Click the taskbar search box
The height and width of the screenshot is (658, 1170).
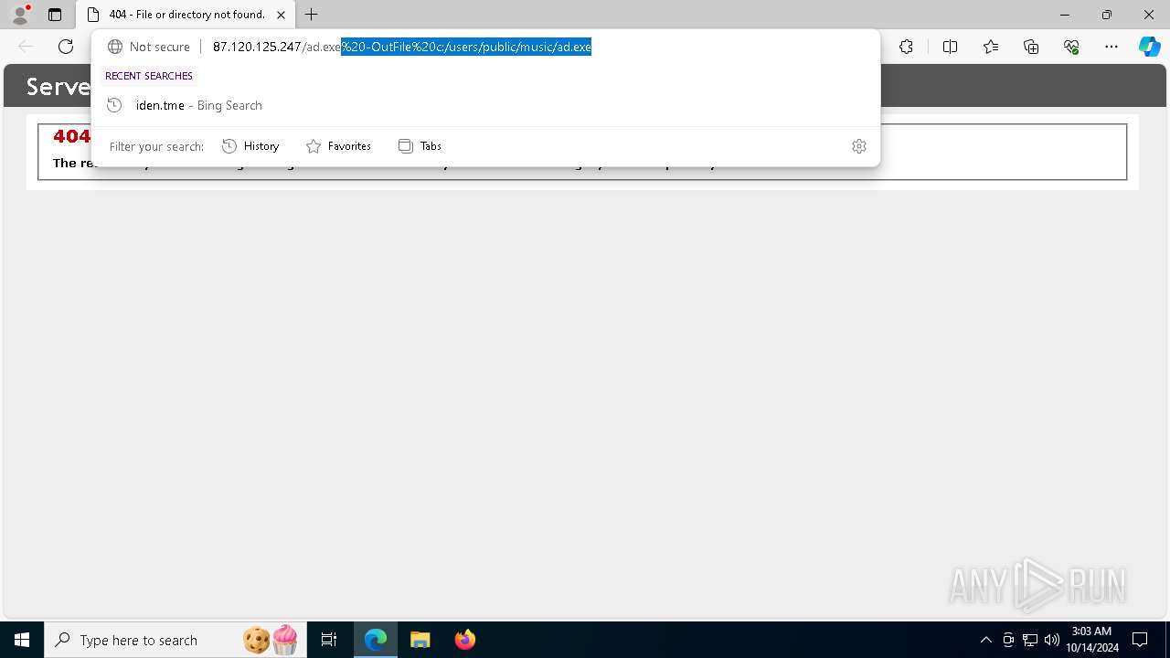pos(175,640)
